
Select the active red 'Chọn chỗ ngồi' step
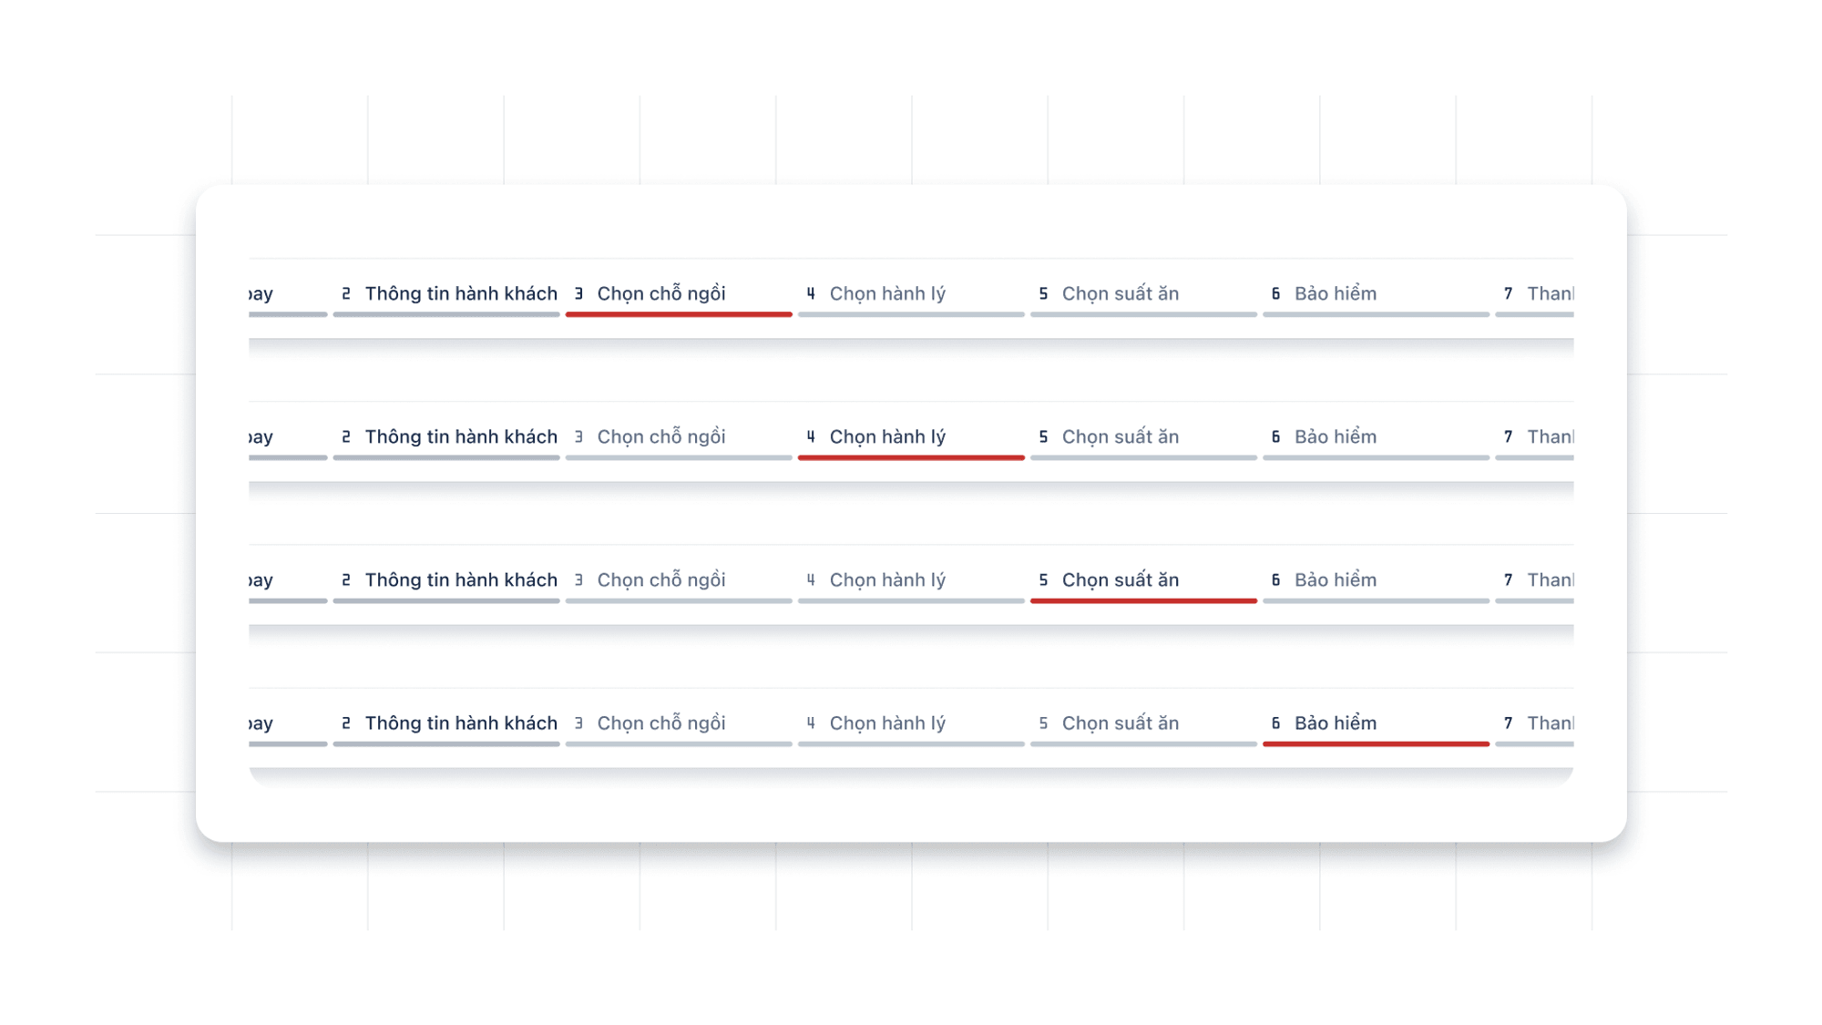[660, 293]
